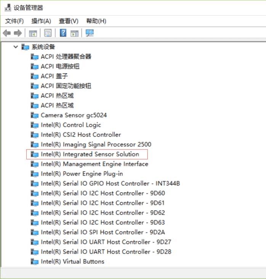Select the second ACPI 热区域 entry

click(x=57, y=105)
